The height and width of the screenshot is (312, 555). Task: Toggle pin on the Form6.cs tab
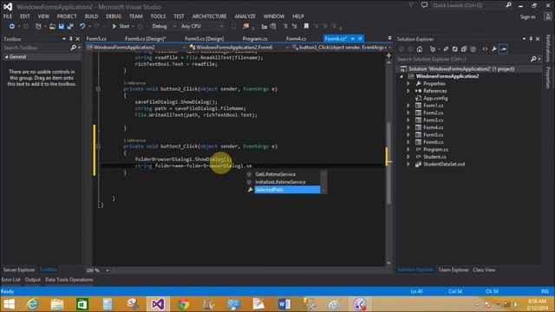353,38
